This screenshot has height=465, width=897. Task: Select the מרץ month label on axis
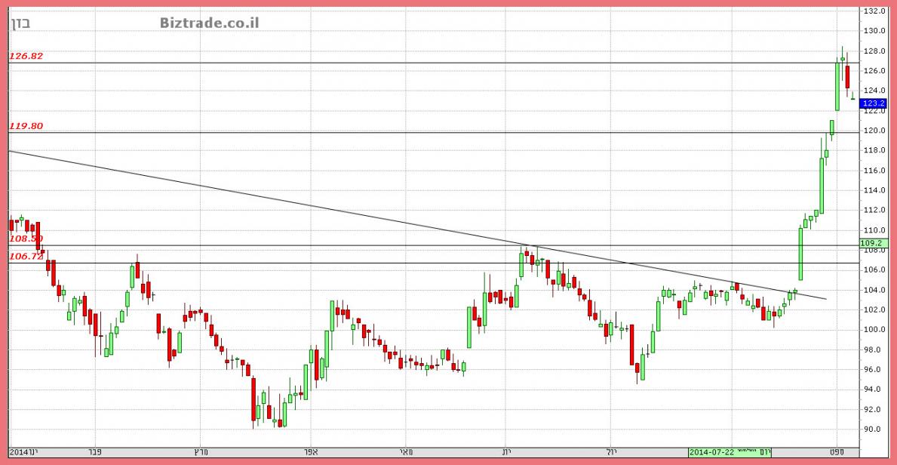coord(201,451)
